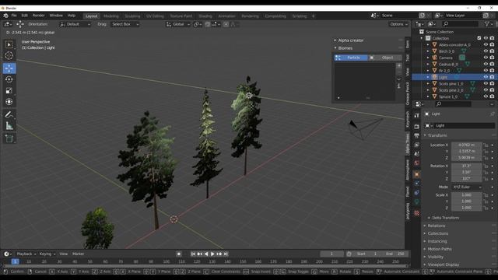Collapse the Transform panel
This screenshot has height=280, width=498.
pyautogui.click(x=437, y=135)
